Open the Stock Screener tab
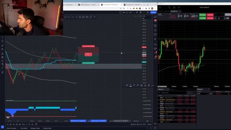 (12, 128)
